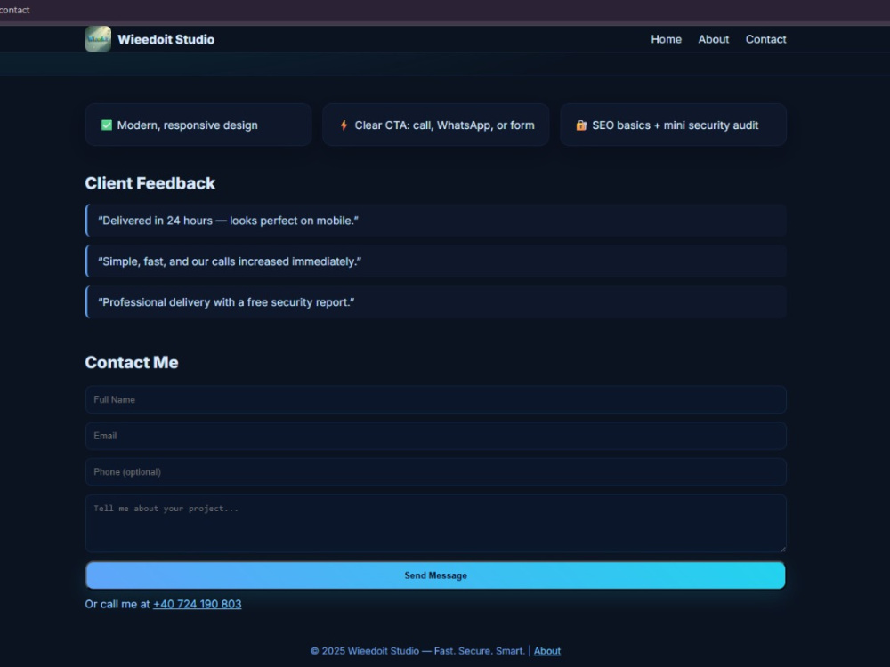This screenshot has height=667, width=890.
Task: Open the Home nav link
Action: pos(666,39)
